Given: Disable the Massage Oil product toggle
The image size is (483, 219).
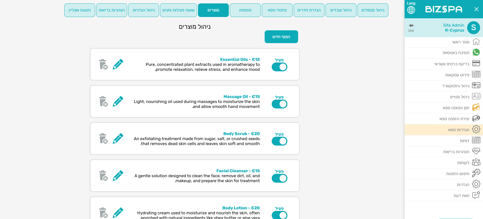Looking at the screenshot, I should [279, 104].
